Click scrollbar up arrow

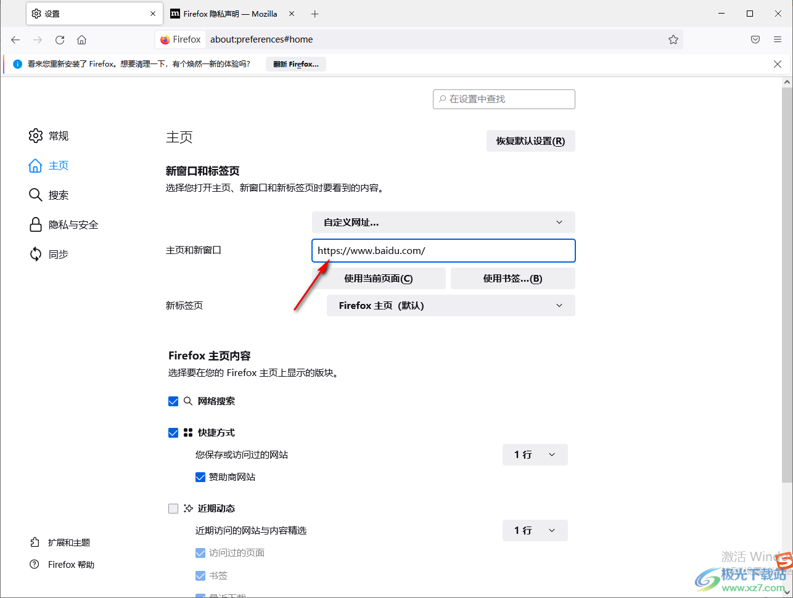(787, 81)
